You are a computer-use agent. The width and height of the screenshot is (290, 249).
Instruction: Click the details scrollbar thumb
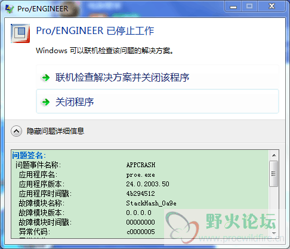tap(273, 174)
